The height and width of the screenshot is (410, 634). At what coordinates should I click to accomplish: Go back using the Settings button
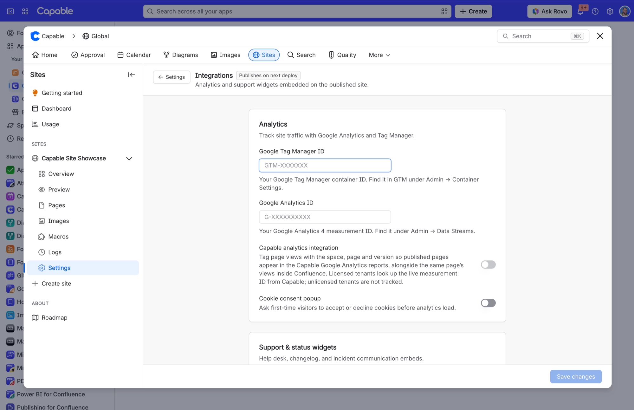click(x=171, y=77)
